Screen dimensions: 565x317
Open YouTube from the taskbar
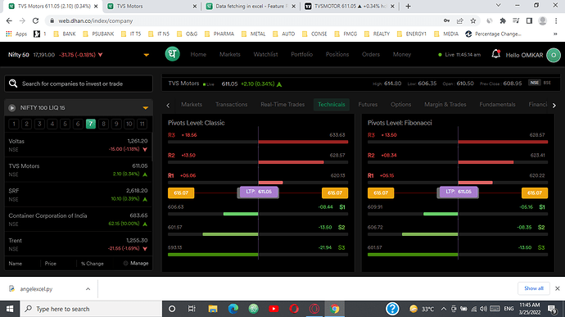point(273,309)
